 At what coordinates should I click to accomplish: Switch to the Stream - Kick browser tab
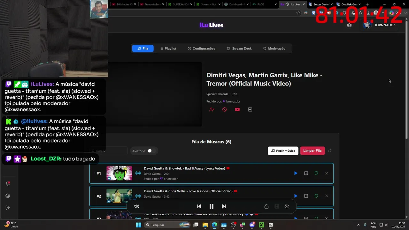pos(209,4)
